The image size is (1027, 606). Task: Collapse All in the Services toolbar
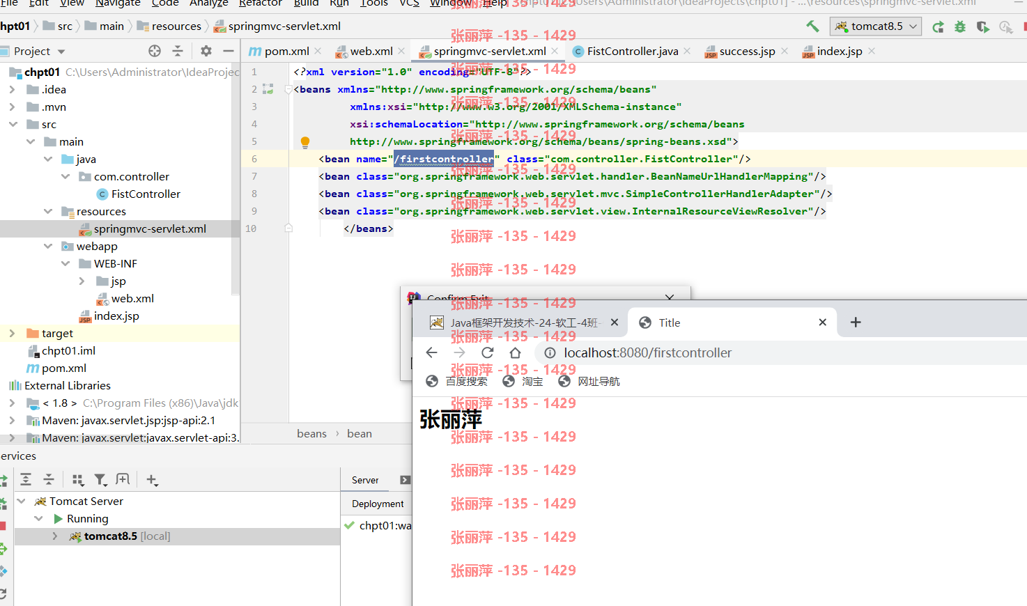49,479
